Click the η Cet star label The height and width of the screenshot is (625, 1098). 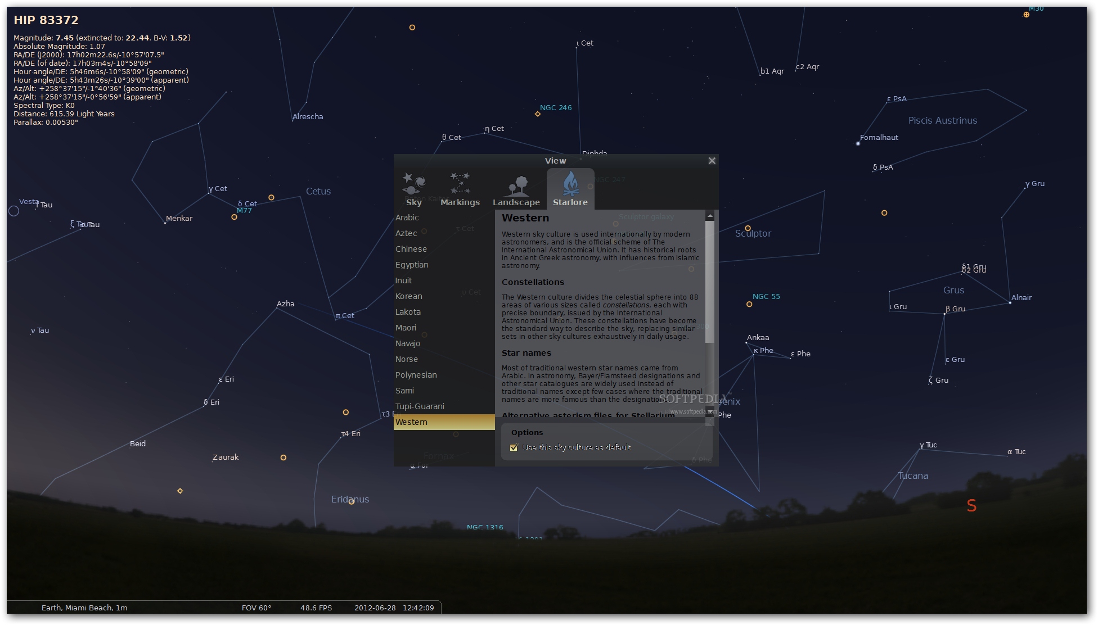pos(494,128)
